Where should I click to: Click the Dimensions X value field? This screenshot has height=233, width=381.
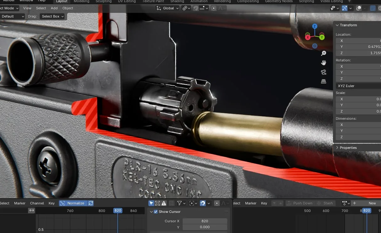point(358,125)
